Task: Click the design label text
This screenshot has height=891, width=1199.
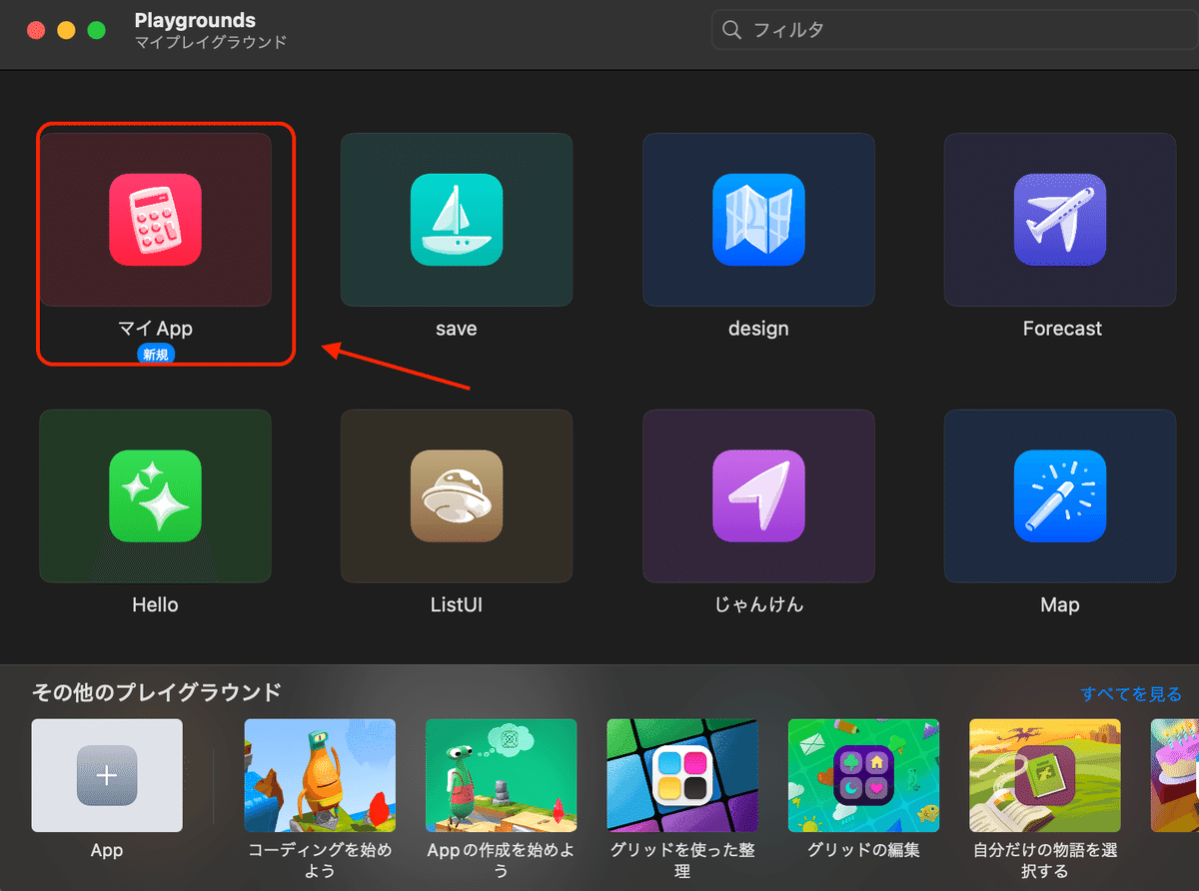Action: [758, 329]
